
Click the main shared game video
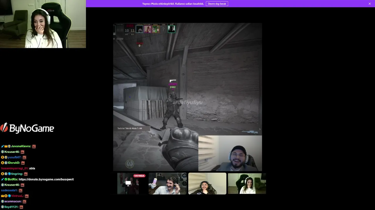(187, 97)
